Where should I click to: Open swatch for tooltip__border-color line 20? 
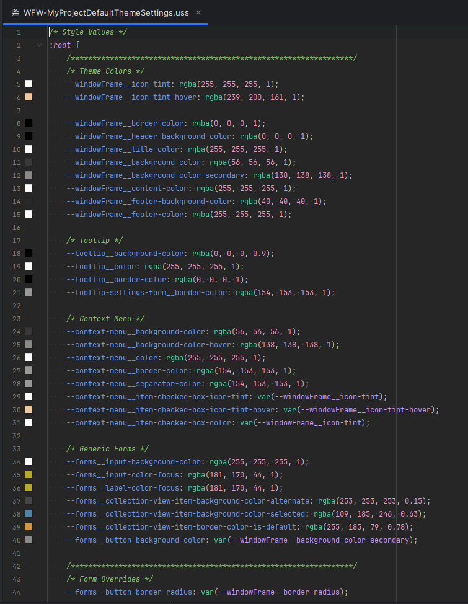[29, 279]
